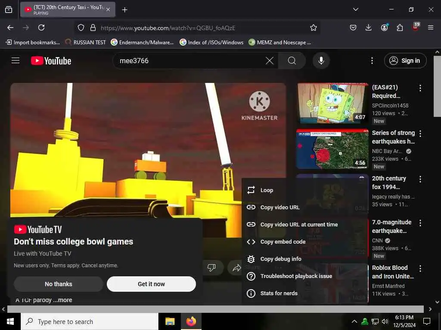Viewport: 441px width, 330px height.
Task: Open File Explorer from the taskbar
Action: point(170,321)
